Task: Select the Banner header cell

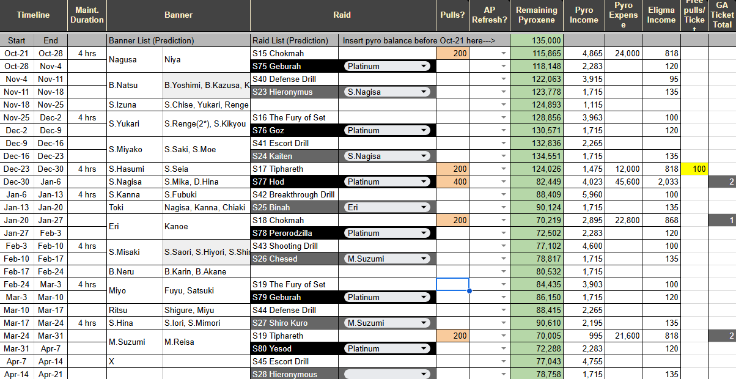Action: [x=178, y=15]
